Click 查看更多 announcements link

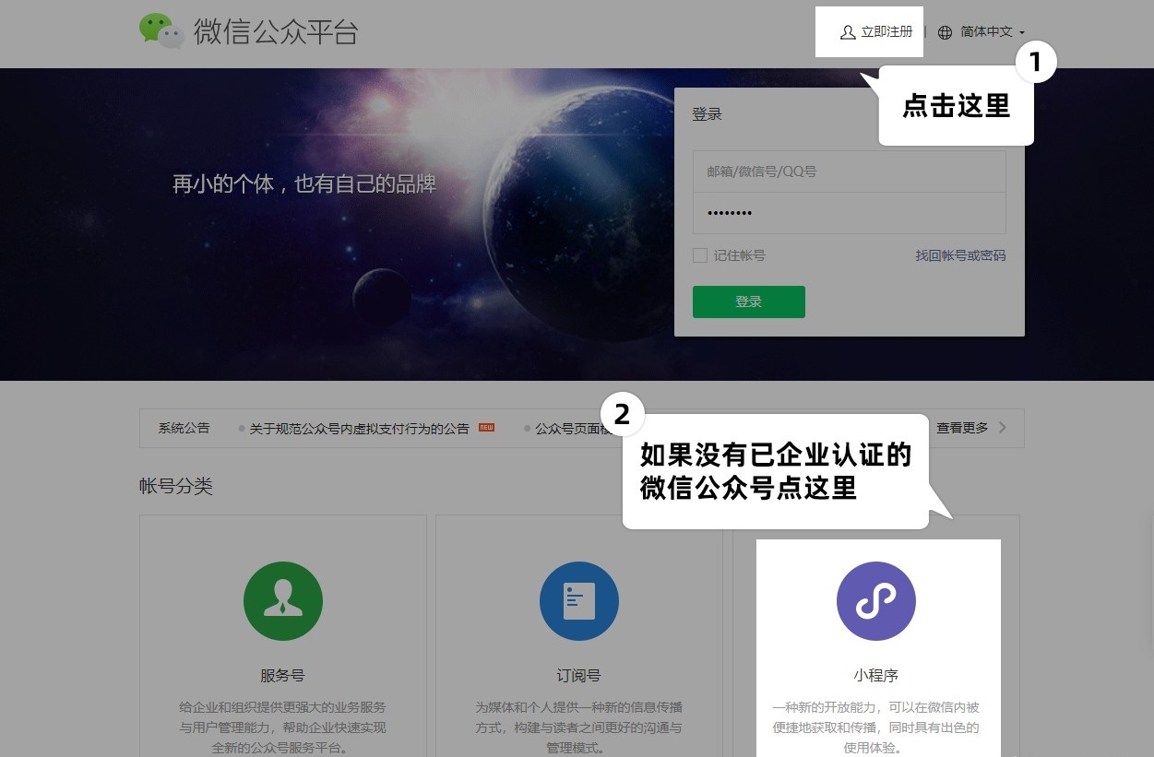tap(962, 428)
